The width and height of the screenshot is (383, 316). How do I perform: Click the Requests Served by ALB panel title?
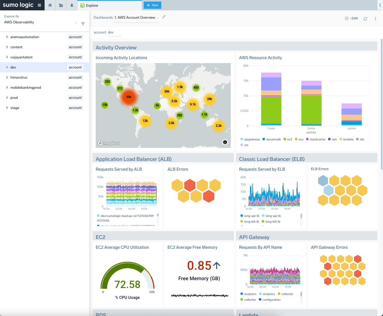(119, 169)
